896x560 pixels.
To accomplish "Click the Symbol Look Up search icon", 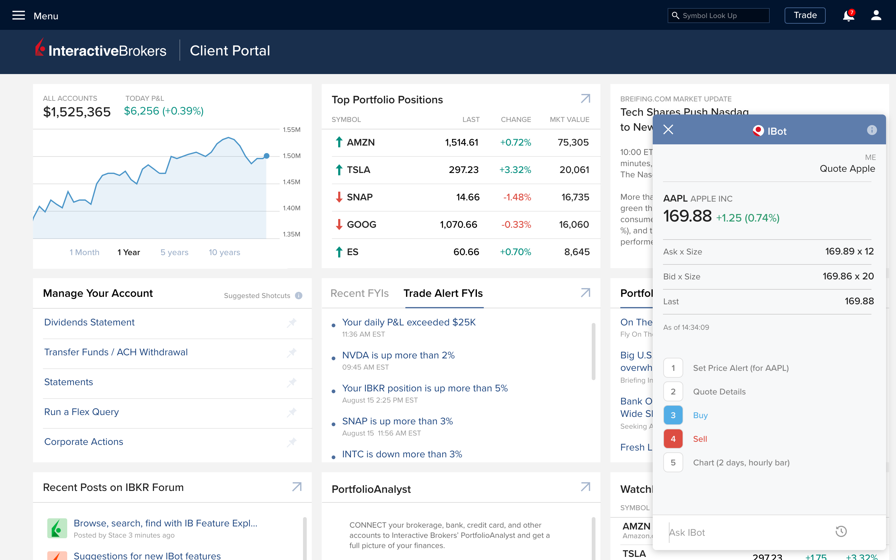I will [x=675, y=16].
